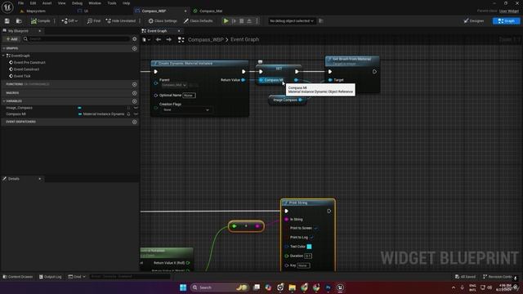Click the Duration value field on Print String

308,256
